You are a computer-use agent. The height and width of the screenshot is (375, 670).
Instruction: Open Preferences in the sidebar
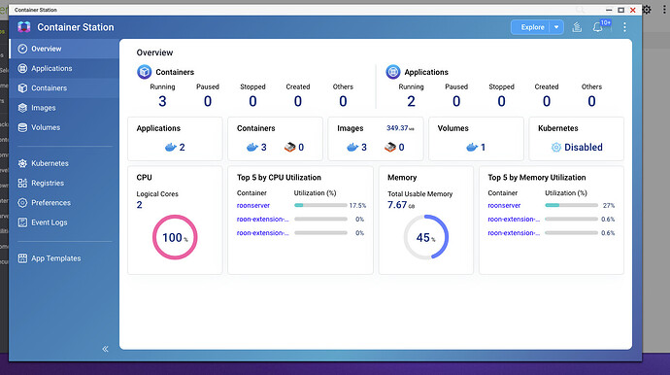pyautogui.click(x=64, y=203)
